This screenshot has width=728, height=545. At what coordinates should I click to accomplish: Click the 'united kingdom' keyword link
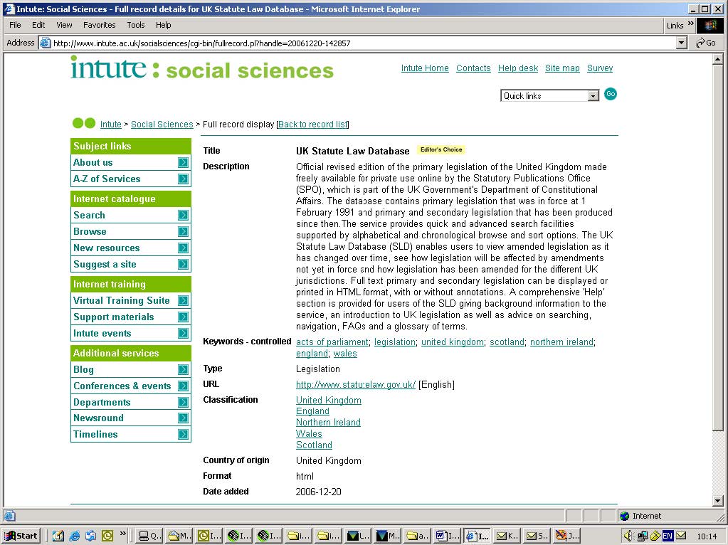click(x=452, y=342)
